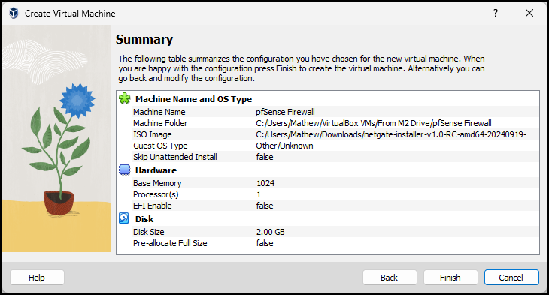Viewport: 549px width, 295px height.
Task: Click Finish to create the virtual machine
Action: point(450,278)
